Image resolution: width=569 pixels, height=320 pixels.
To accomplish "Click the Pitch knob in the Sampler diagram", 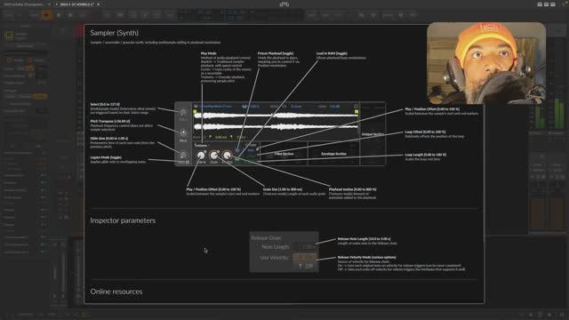I will (x=183, y=133).
